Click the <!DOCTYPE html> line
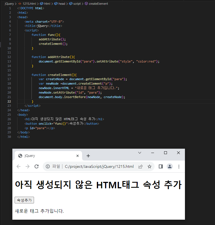 coord(31,8)
